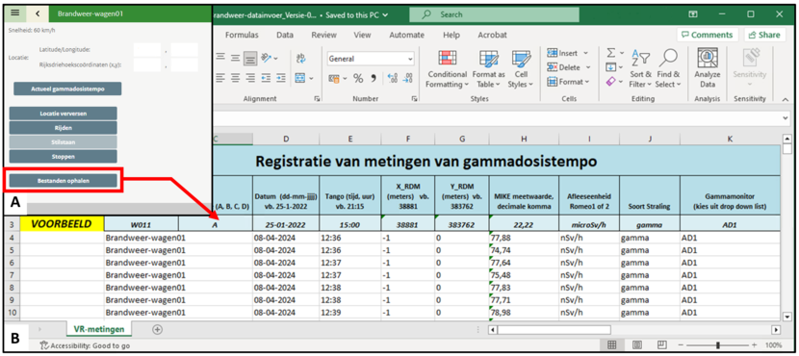Screen dimensions: 799x356
Task: Click the Excel Search box
Action: pos(494,14)
